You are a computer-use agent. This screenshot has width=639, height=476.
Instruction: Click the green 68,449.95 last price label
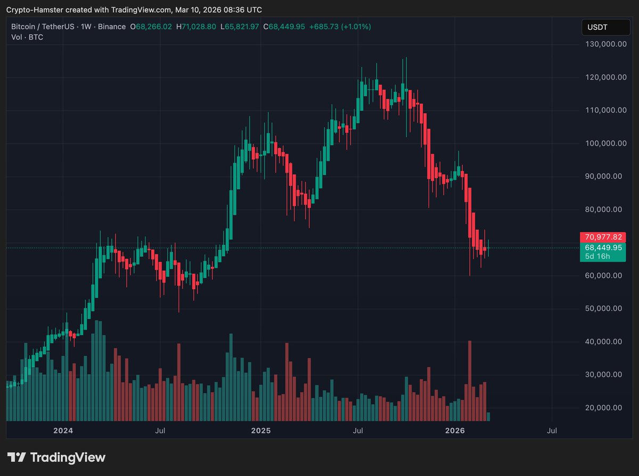[x=603, y=248]
